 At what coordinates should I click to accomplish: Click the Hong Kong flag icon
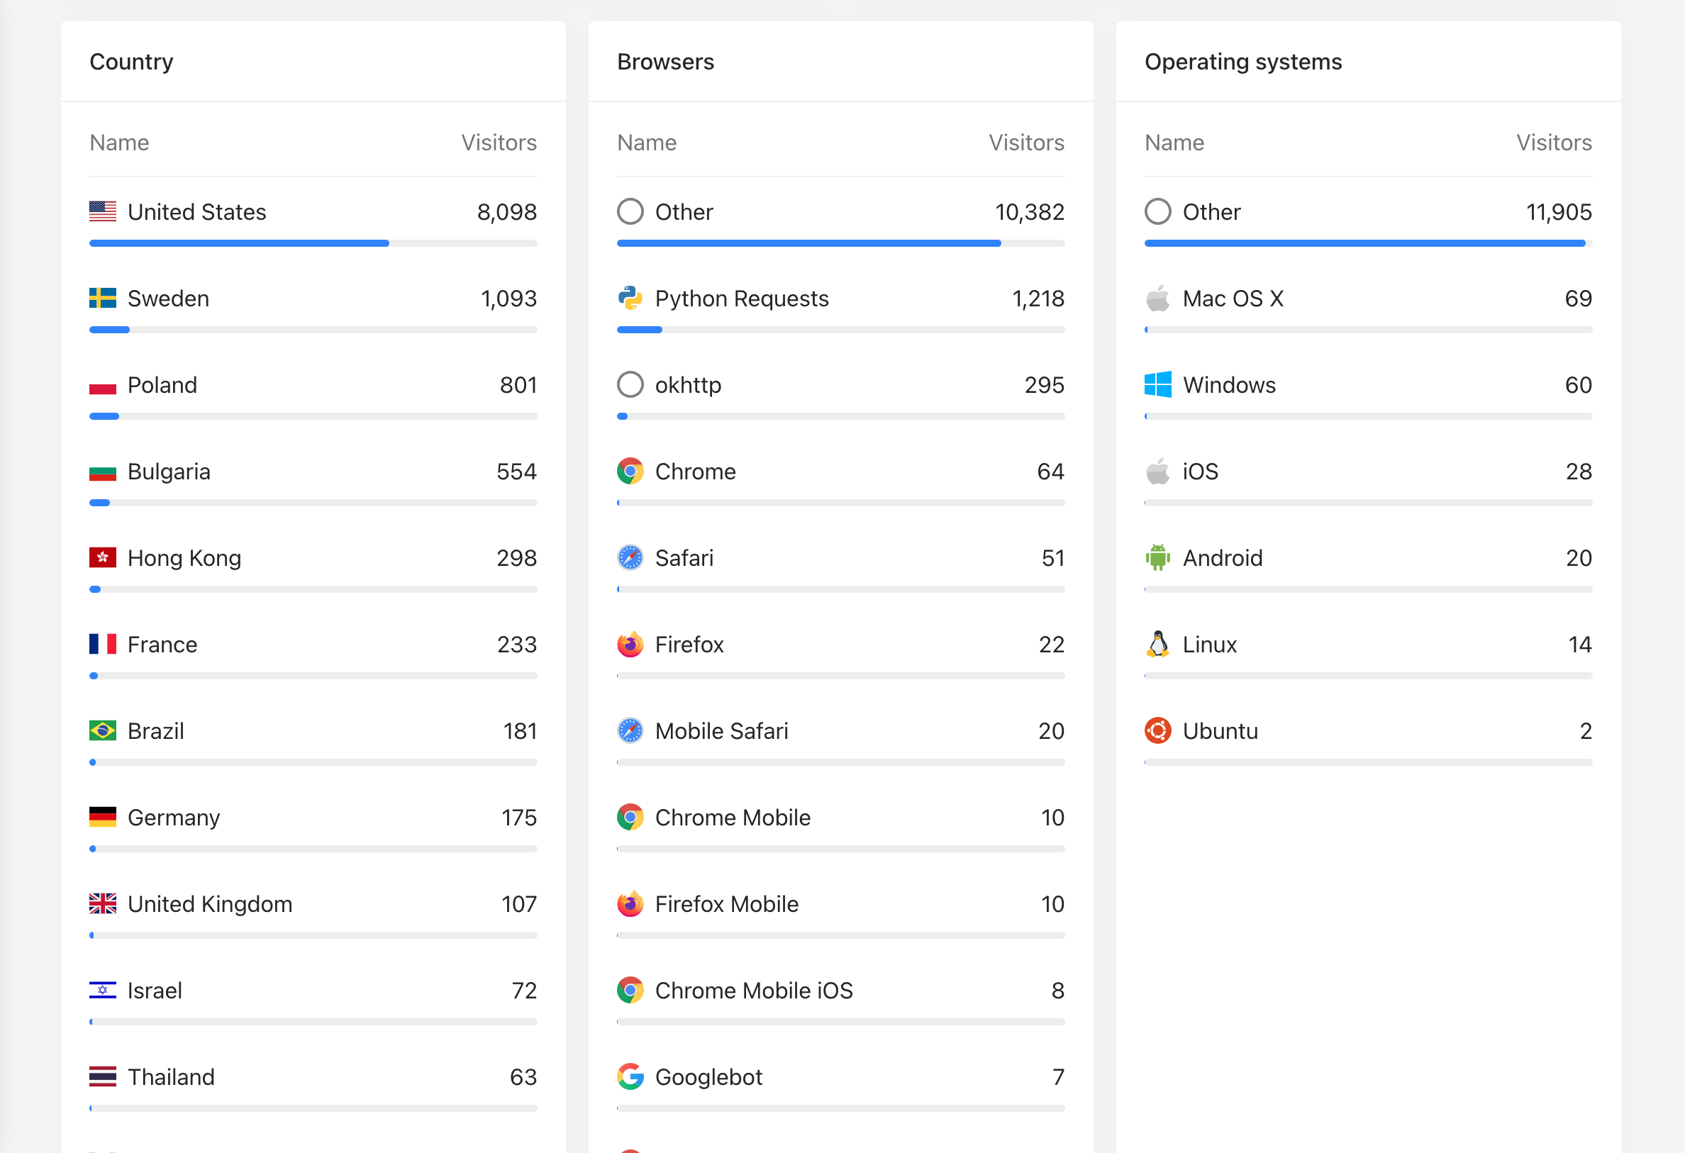(102, 557)
